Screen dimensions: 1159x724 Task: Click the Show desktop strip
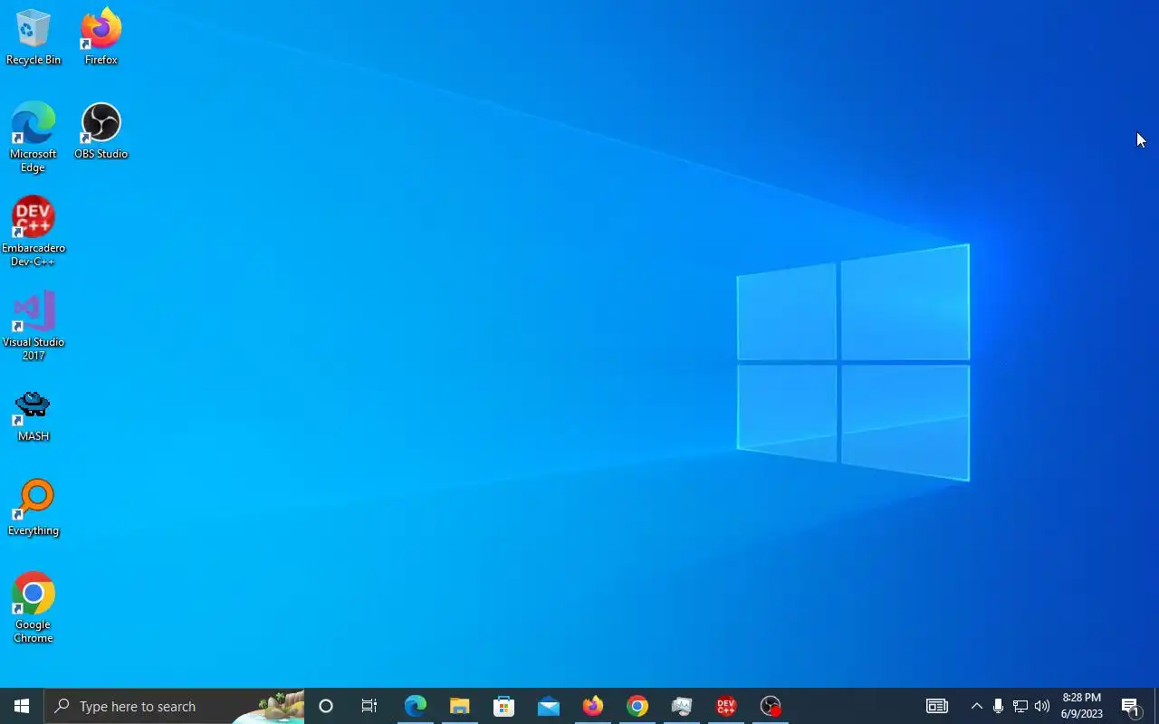(1156, 706)
